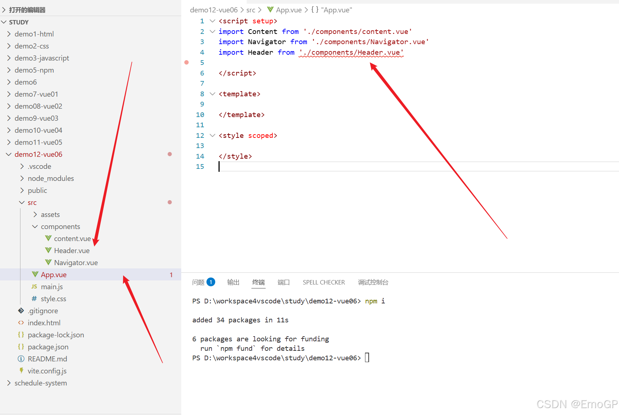This screenshot has height=415, width=619.
Task: Open the SPELL CHECKER panel tab
Action: (324, 282)
